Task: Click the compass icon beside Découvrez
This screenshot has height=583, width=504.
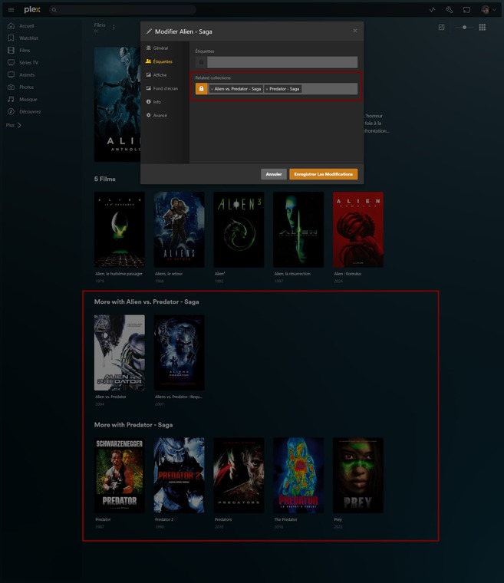Action: point(12,111)
